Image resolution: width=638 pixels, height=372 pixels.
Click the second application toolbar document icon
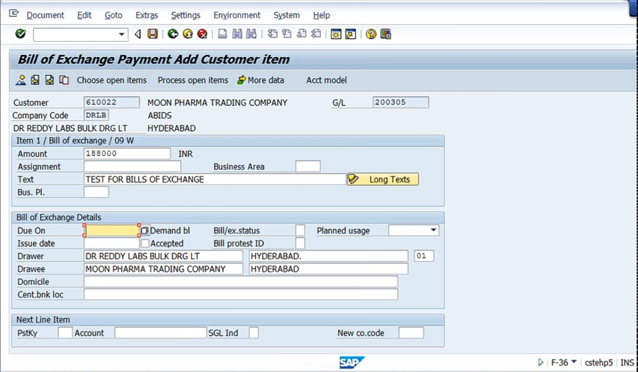pyautogui.click(x=35, y=80)
